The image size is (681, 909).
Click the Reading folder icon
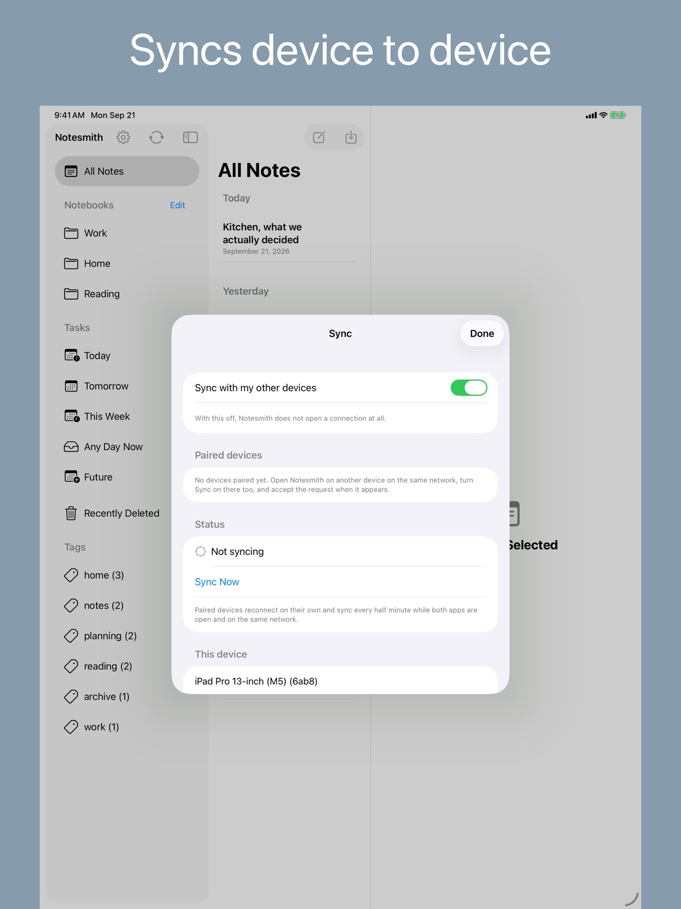click(71, 294)
